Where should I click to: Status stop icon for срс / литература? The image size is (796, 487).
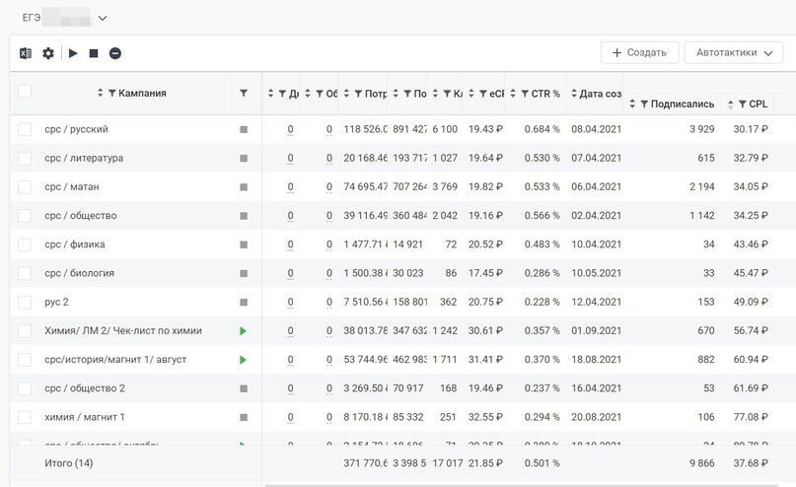pos(244,159)
